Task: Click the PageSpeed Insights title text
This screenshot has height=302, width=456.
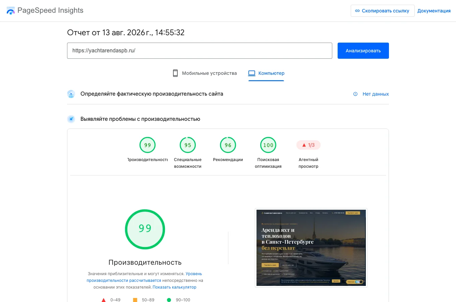Action: point(50,10)
